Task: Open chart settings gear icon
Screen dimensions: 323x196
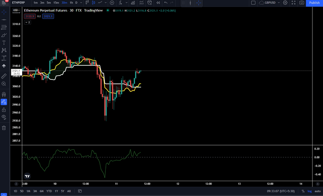Action: pyautogui.click(x=285, y=3)
